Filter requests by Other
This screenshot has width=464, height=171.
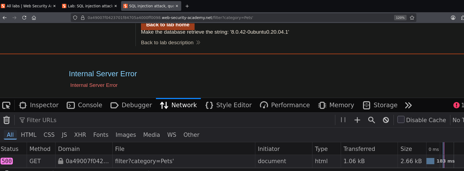click(x=191, y=135)
